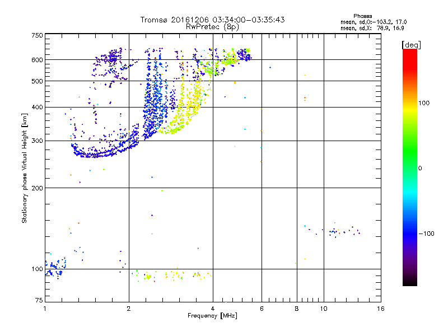Click the y-axis tick label '500'
The width and height of the screenshot is (448, 336).
tap(37, 81)
